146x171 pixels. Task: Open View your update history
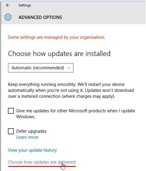click(x=32, y=150)
